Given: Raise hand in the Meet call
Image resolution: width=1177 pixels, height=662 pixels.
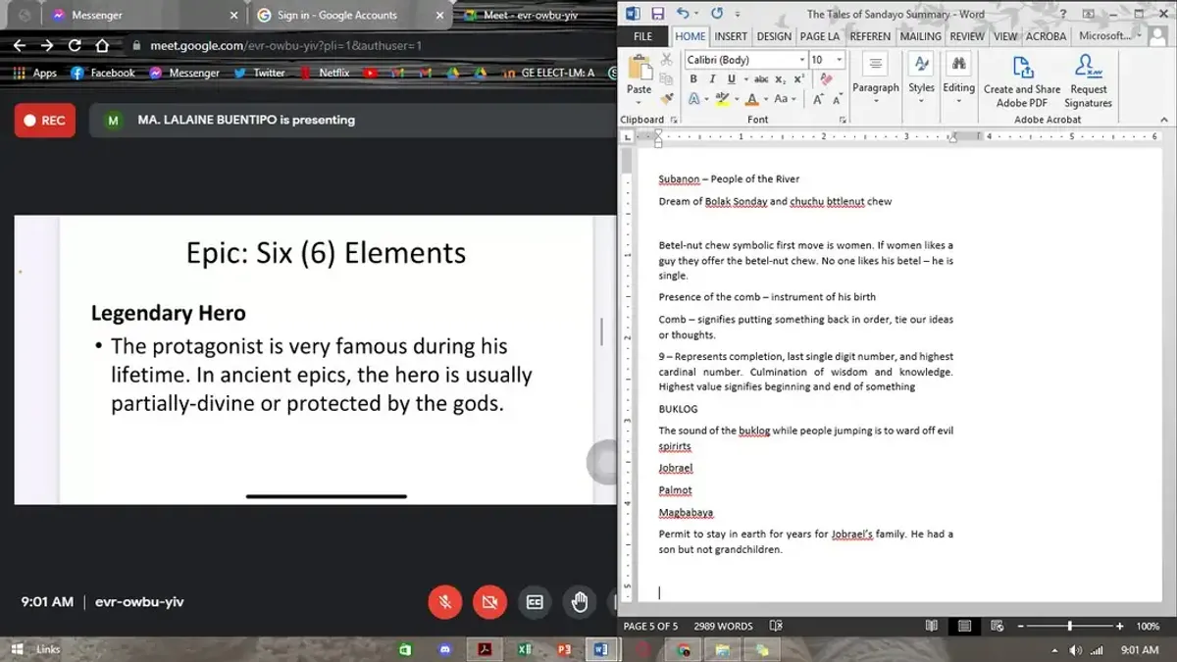Looking at the screenshot, I should [580, 602].
